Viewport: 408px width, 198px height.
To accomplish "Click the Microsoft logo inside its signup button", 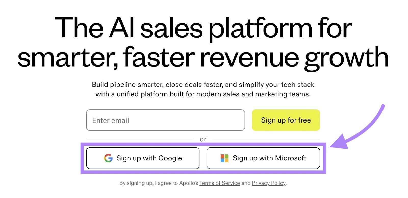I will coord(224,158).
